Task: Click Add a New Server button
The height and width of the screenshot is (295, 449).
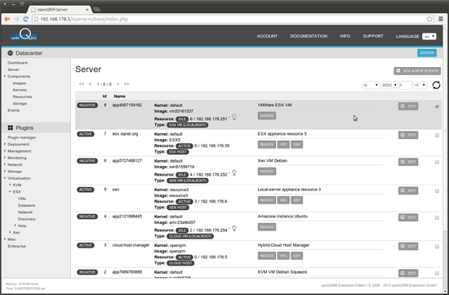Action: [417, 71]
